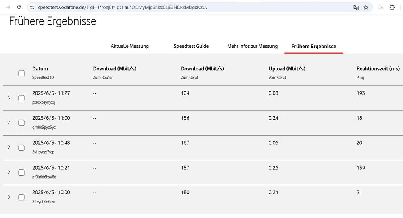Screen dimensions: 403x218
Task: Bookmark this page with the star
Action: click(x=366, y=7)
